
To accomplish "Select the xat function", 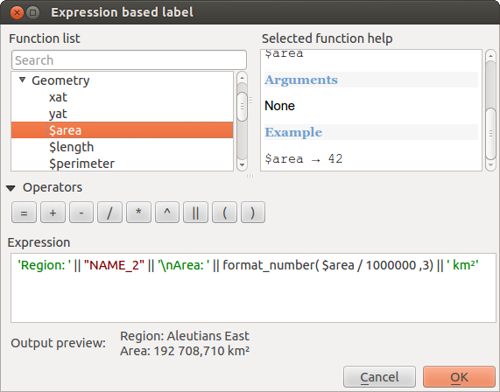I will pyautogui.click(x=58, y=97).
